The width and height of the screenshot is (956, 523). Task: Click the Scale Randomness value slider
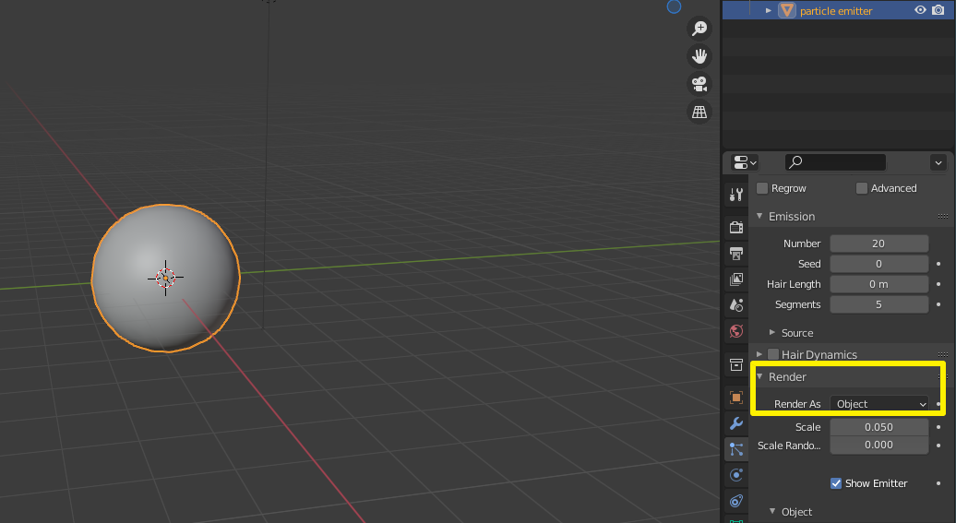click(x=879, y=445)
